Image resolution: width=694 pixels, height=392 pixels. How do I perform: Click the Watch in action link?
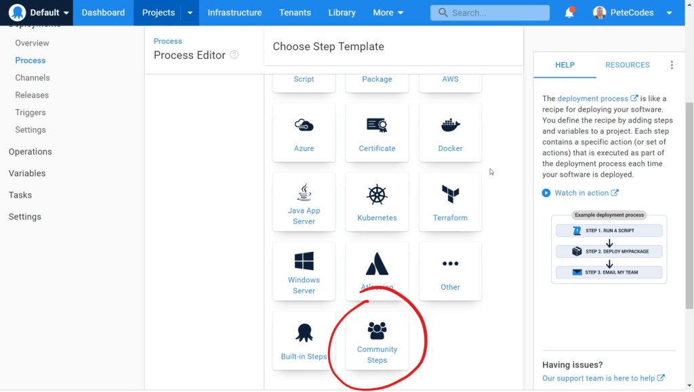pyautogui.click(x=586, y=193)
